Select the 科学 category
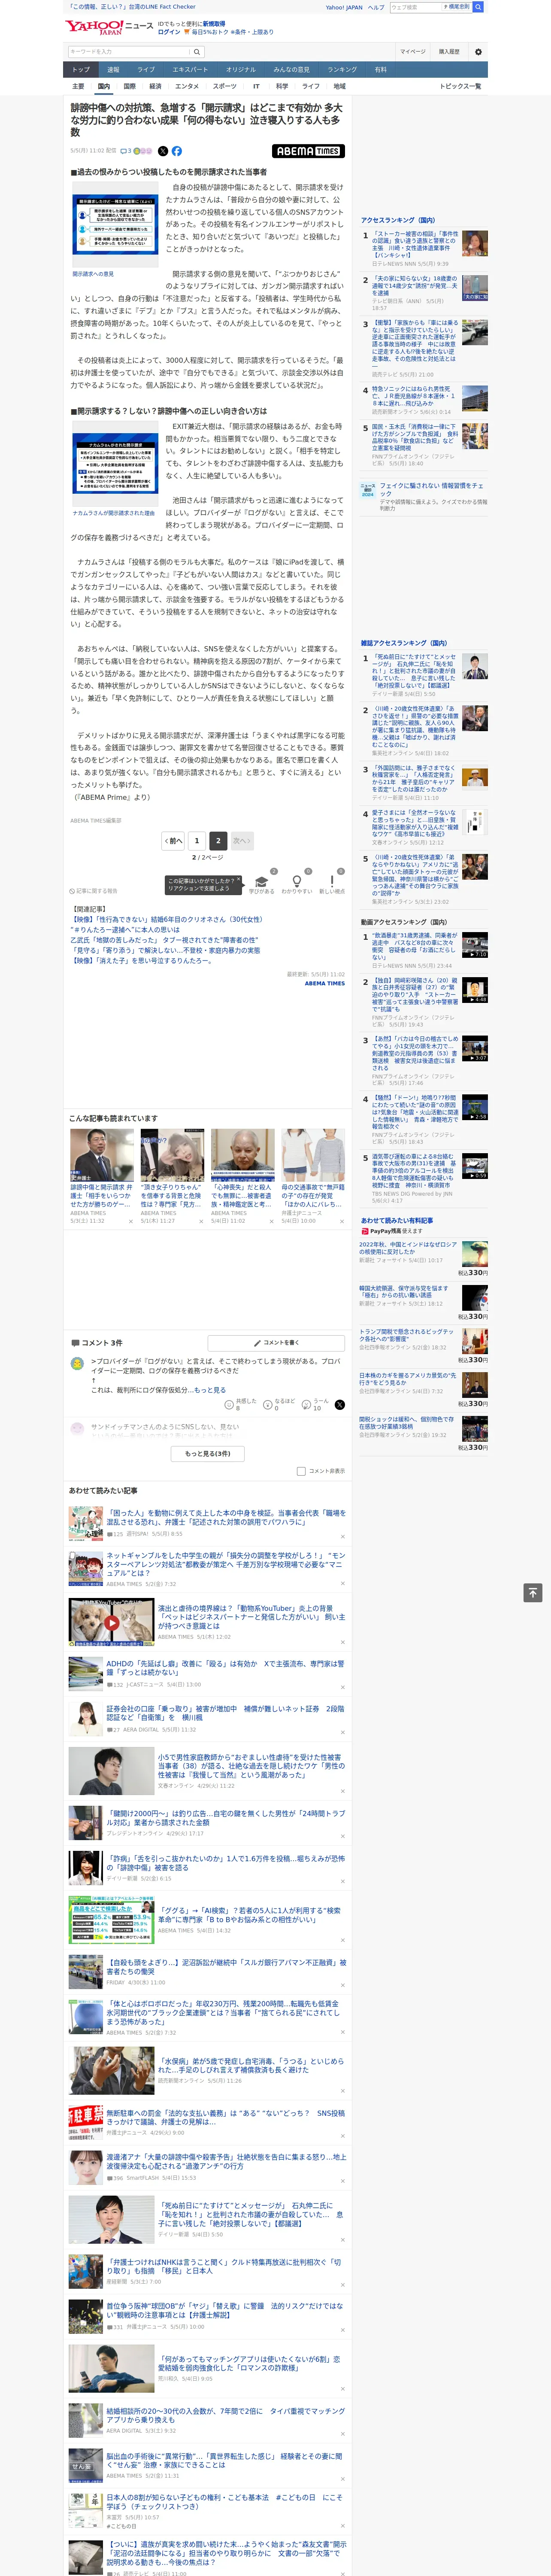Image resolution: width=551 pixels, height=2576 pixels. coord(282,86)
